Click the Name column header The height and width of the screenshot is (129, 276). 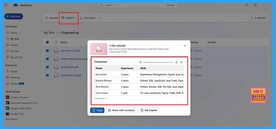64,42
